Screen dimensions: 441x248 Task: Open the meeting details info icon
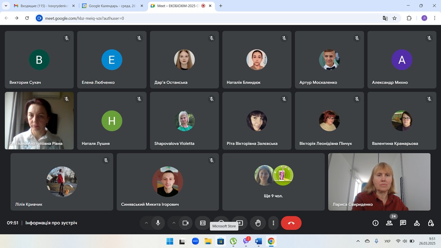coord(375,223)
